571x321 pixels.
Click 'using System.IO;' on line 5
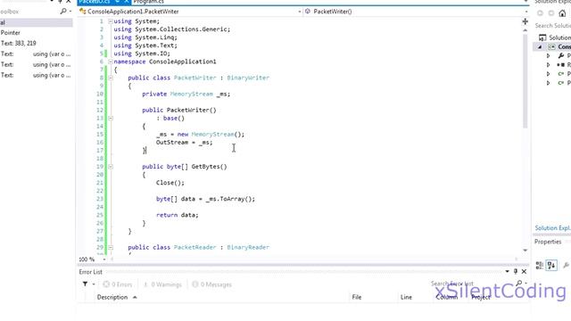coord(142,53)
